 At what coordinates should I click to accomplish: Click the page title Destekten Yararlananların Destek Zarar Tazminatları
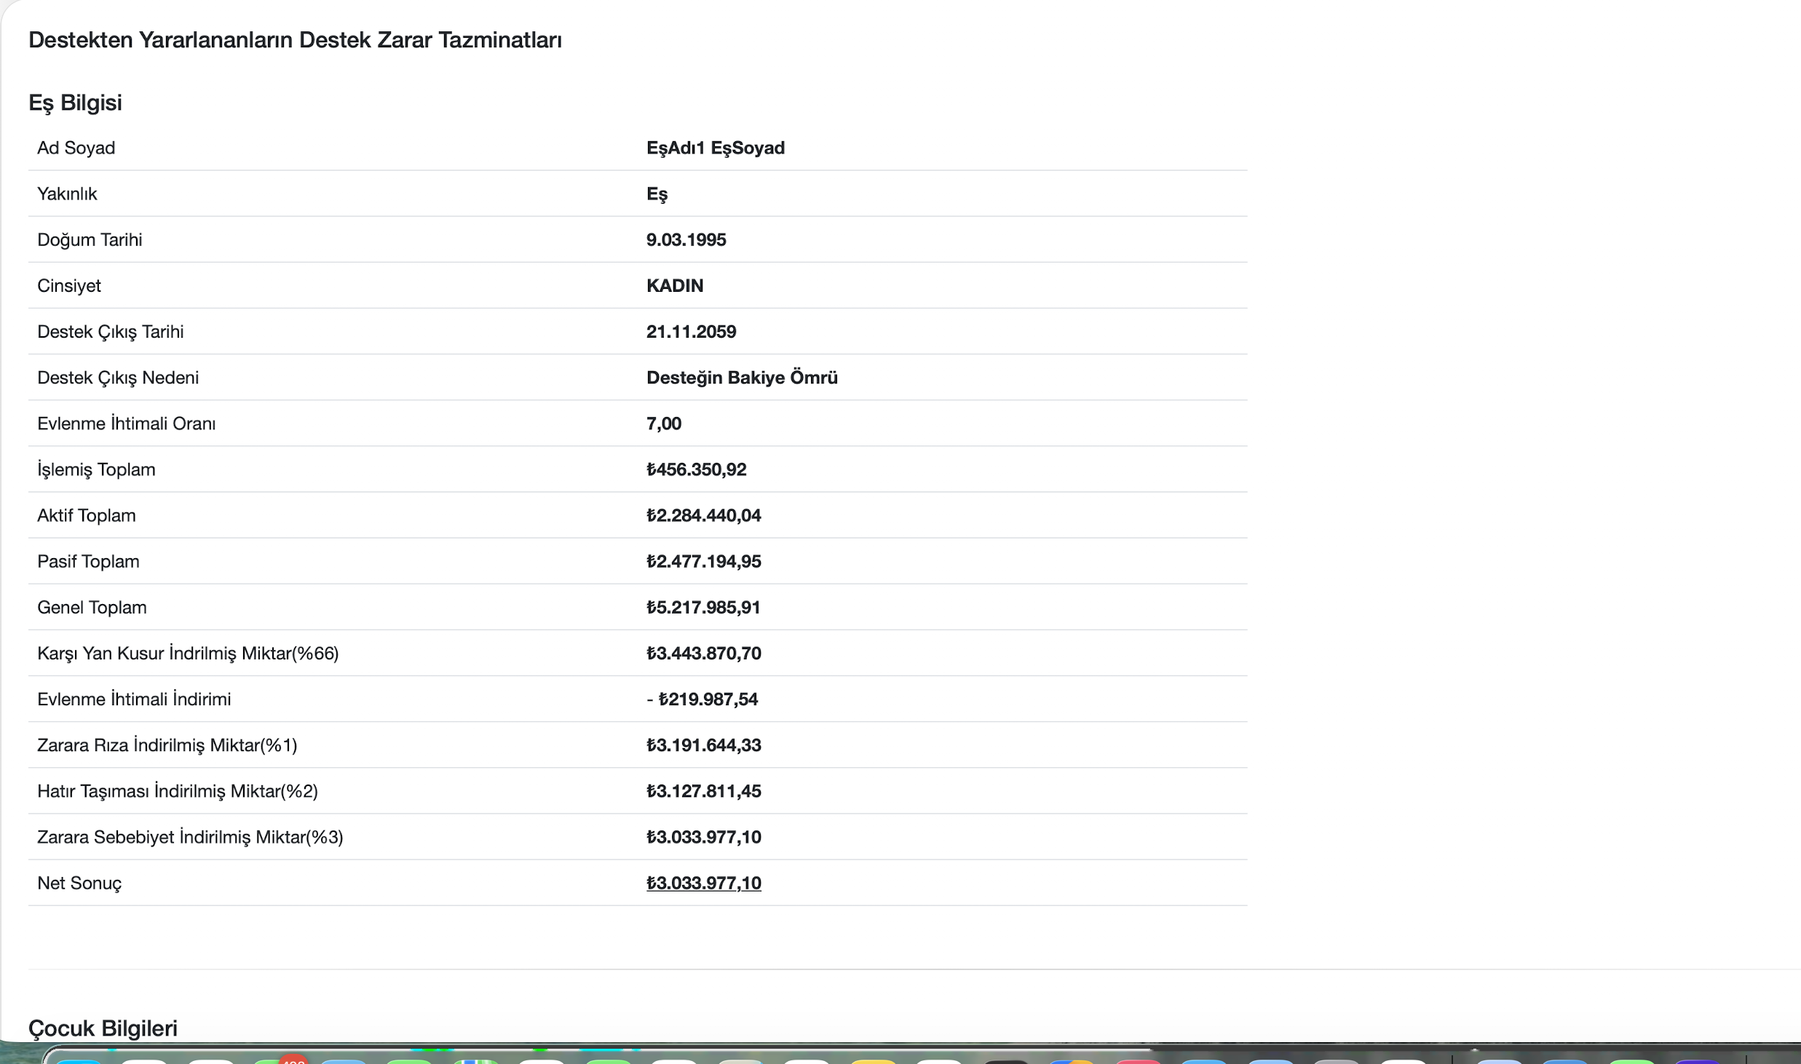click(295, 40)
